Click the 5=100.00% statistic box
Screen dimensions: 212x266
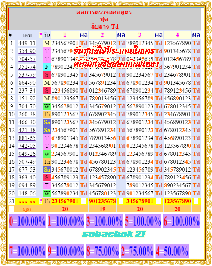143,221
